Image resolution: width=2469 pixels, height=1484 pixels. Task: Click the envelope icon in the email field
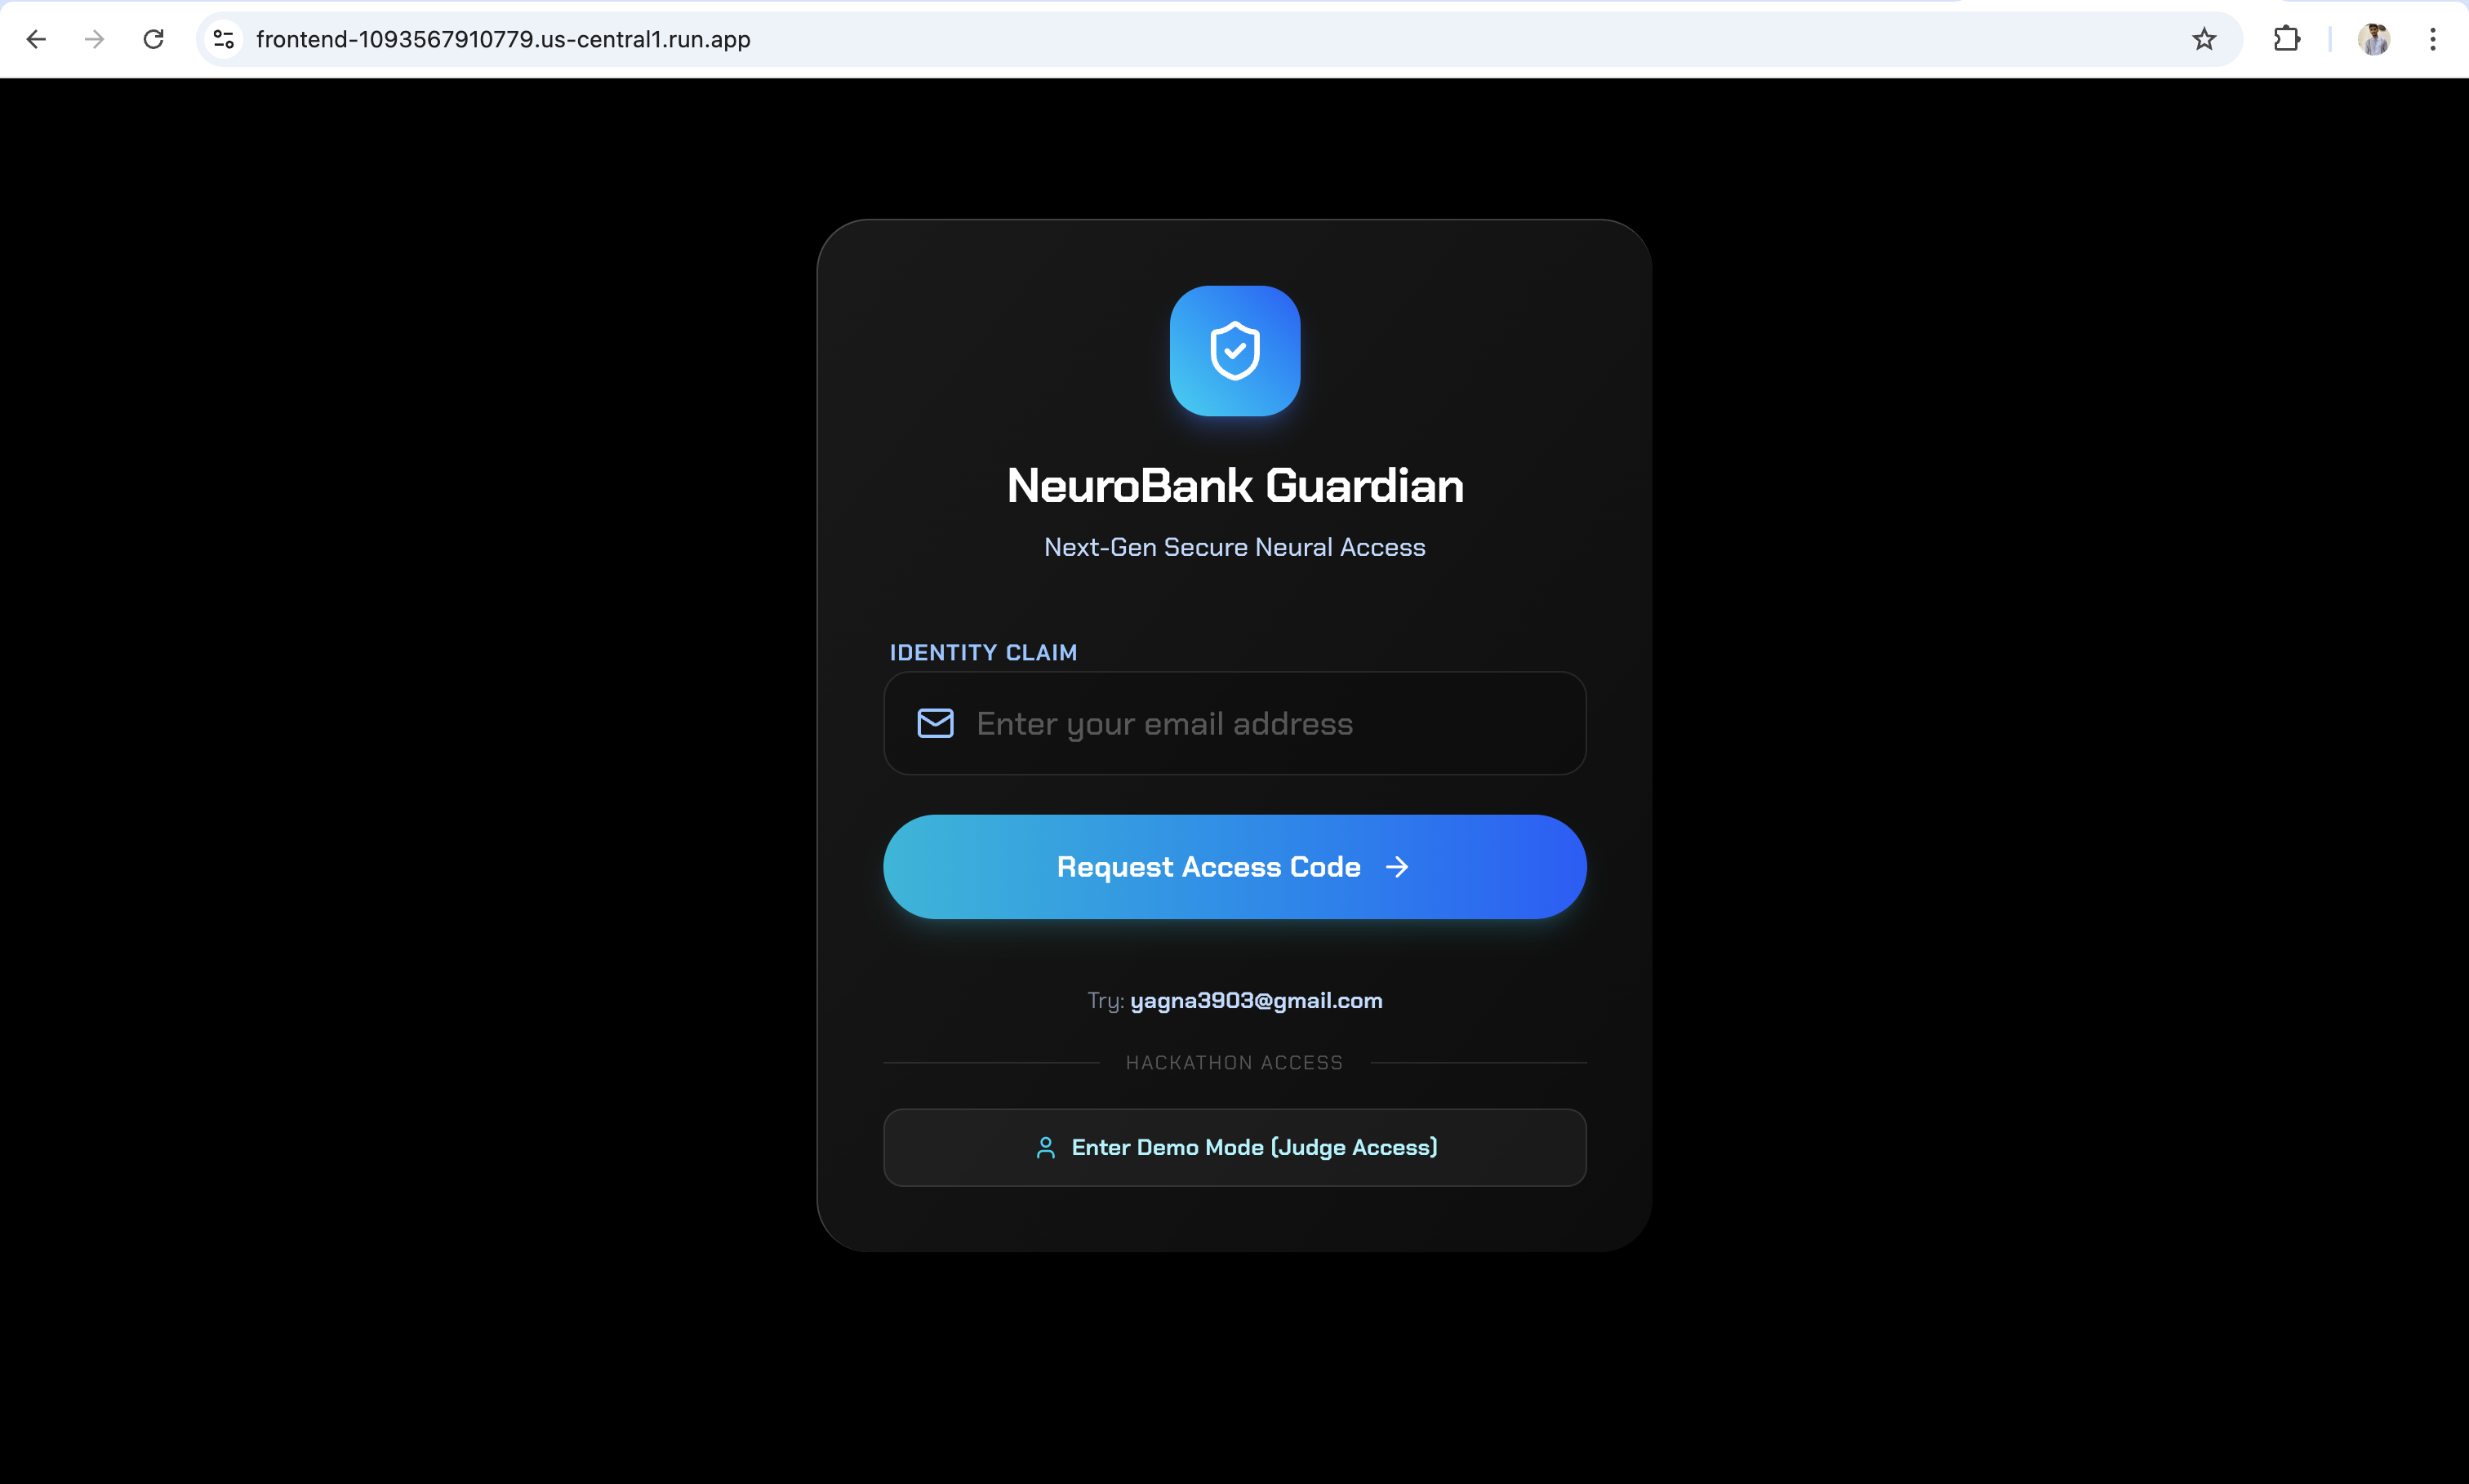coord(935,723)
